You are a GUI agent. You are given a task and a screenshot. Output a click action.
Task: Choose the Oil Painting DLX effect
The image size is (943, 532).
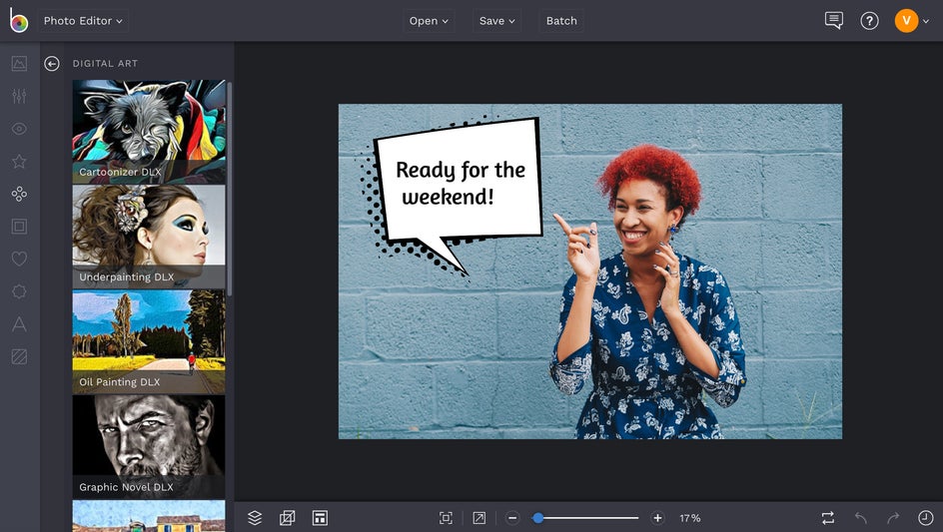(x=149, y=341)
